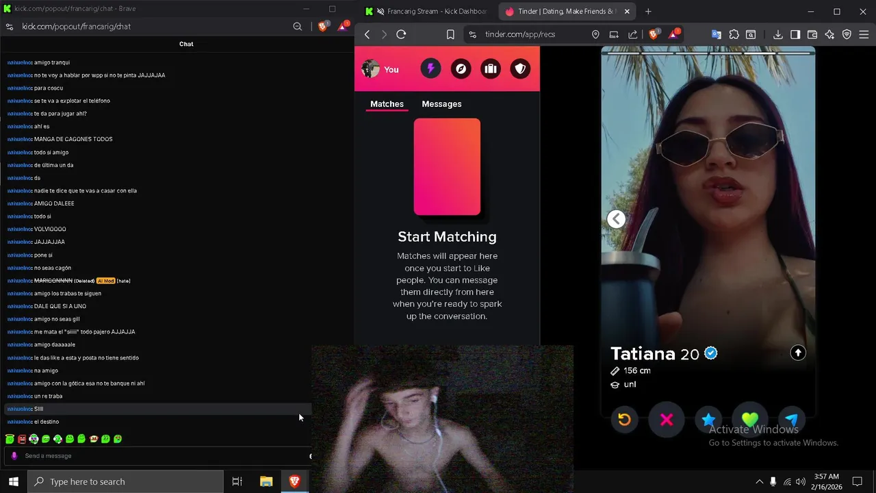876x493 pixels.
Task: Open location permission icon in address bar
Action: tap(595, 34)
